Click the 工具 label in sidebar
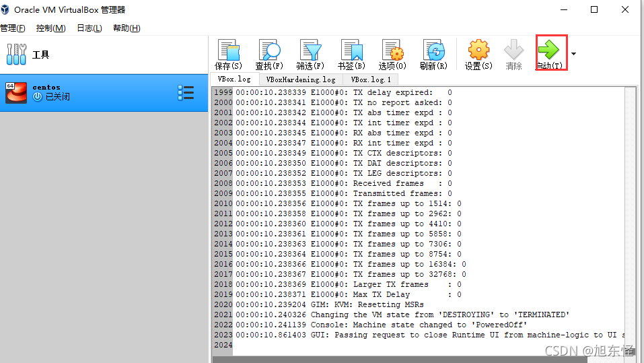This screenshot has height=363, width=644. 40,55
